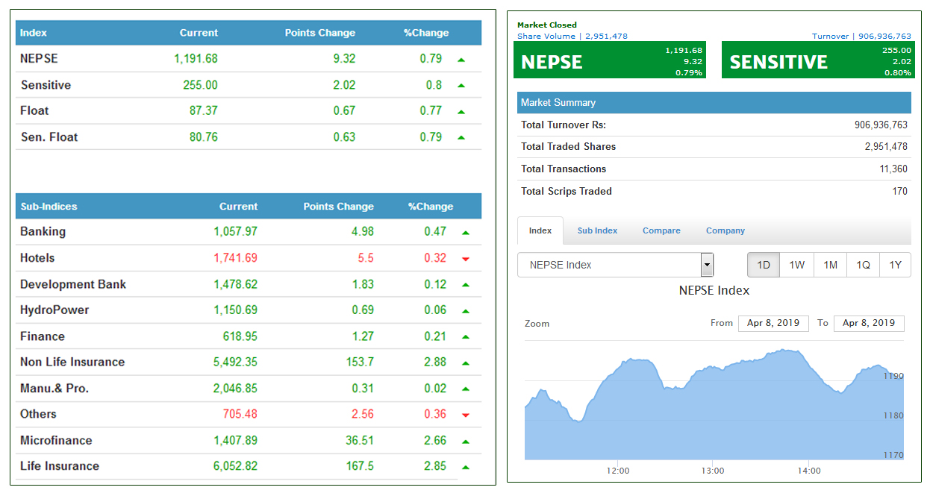Select the 1W time range button
The height and width of the screenshot is (496, 930).
(796, 265)
